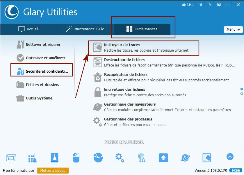
Task: Open the context menu manager mouse icon
Action: (76, 158)
